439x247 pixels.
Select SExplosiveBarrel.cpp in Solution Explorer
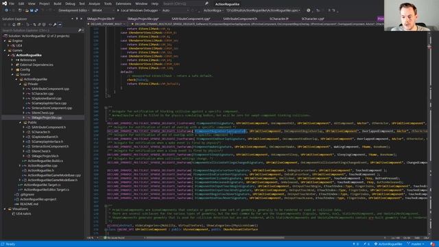[46, 98]
